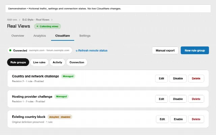The height and width of the screenshot is (135, 216).
Task: Enable Existing country block group
Action: click(178, 119)
